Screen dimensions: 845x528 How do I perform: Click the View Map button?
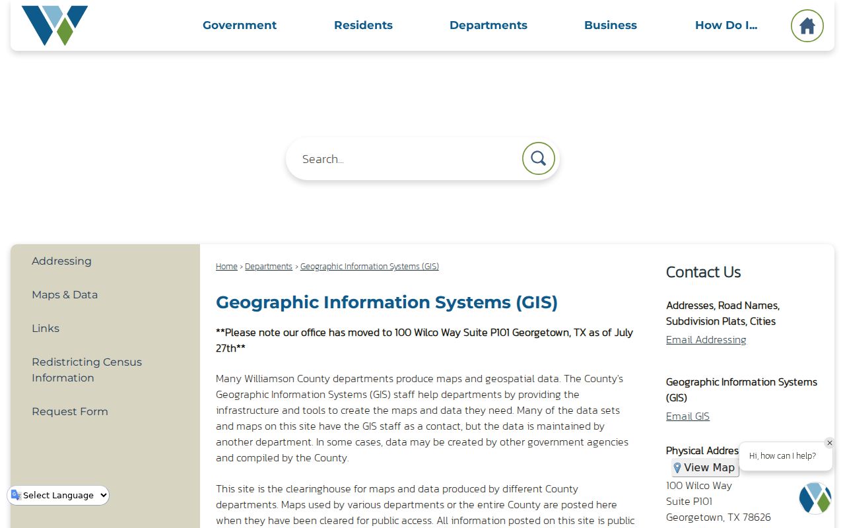click(x=705, y=467)
